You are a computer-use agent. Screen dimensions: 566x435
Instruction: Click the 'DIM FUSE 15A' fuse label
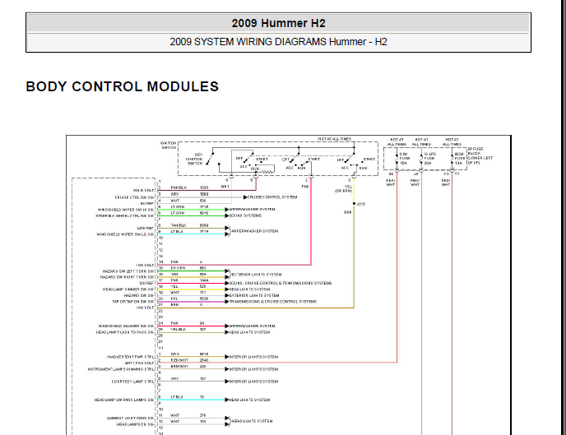point(404,159)
